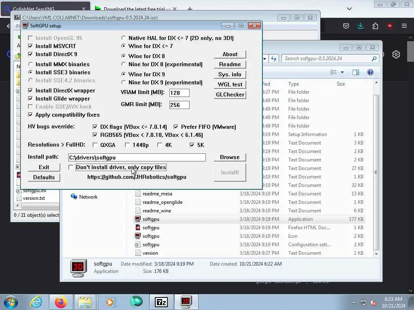The width and height of the screenshot is (414, 310).
Task: Click the search magnifier in Explorer search box
Action: tap(374, 59)
